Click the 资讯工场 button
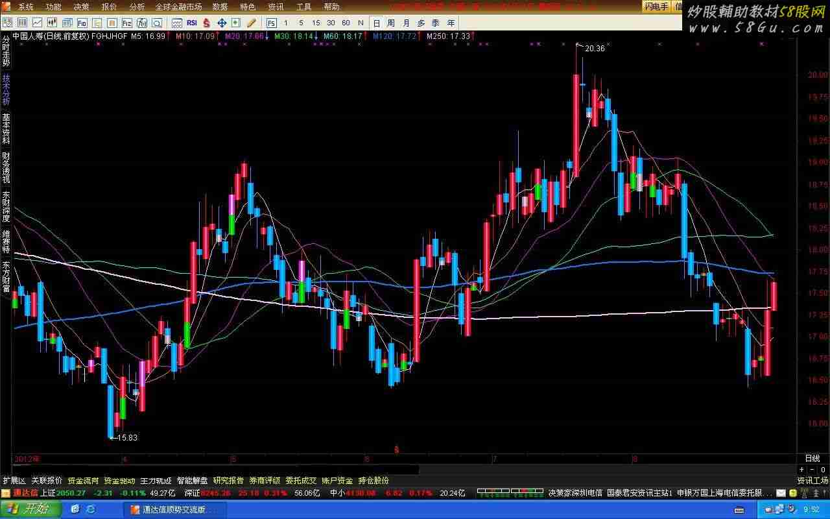830x519 pixels. point(812,481)
